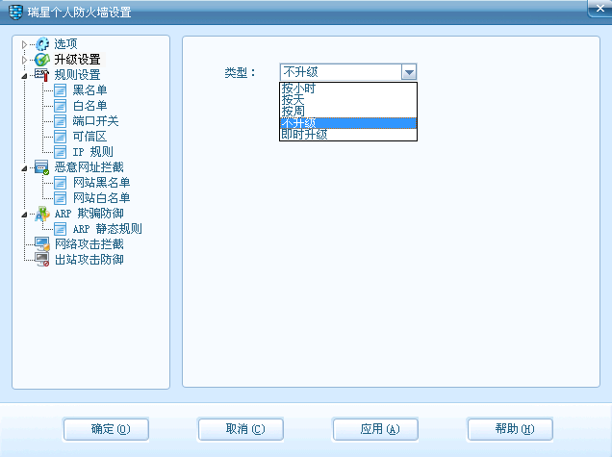Viewport: 612px width, 457px height.
Task: Choose 即时升级 from the dropdown list
Action: [x=348, y=135]
